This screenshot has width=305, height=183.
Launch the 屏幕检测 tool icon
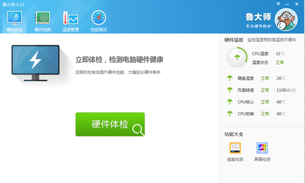coord(262,148)
